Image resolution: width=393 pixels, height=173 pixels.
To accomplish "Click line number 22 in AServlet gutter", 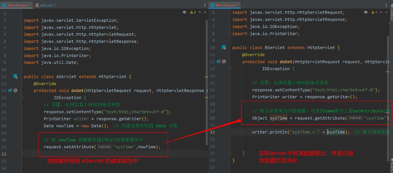I will coord(4,154).
